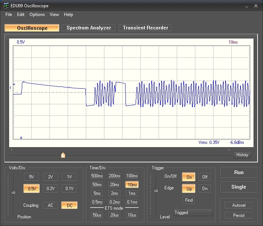Set trigger edge to Dn

205,189
